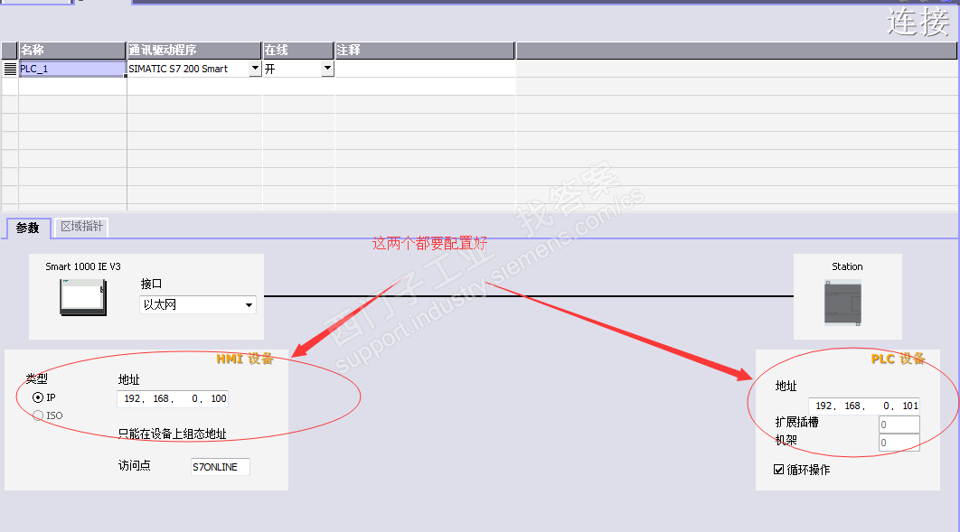This screenshot has width=960, height=532.
Task: Click HMI address field 192.168.0.100
Action: (x=173, y=398)
